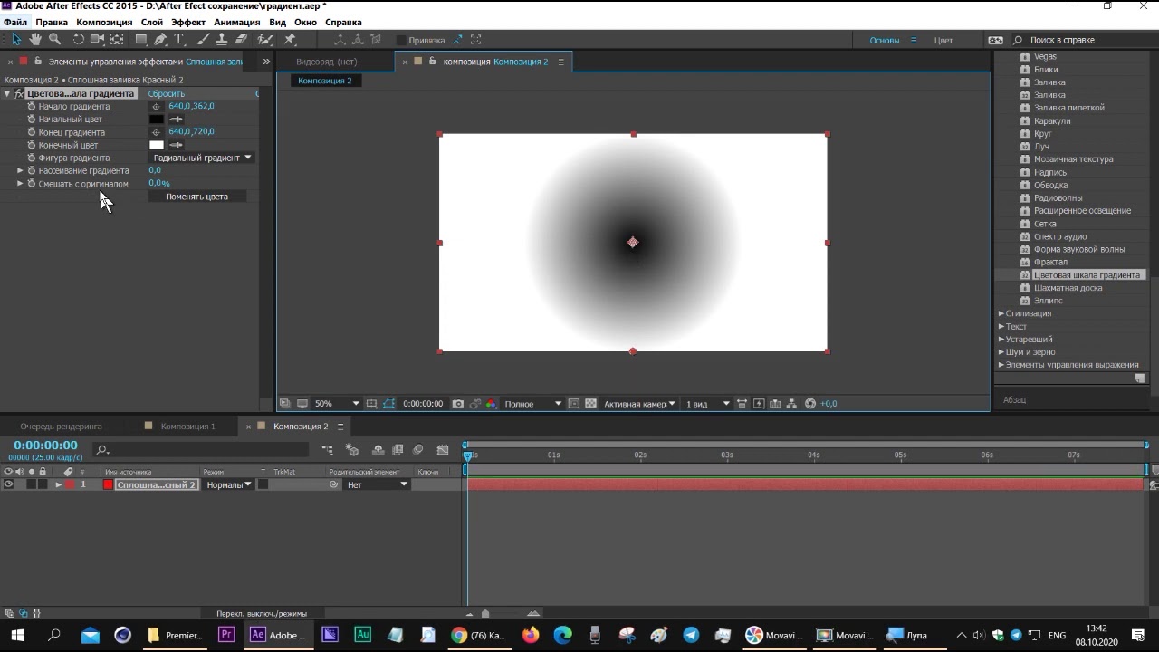The image size is (1159, 652).
Task: Open the Анимация menu
Action: (x=237, y=22)
